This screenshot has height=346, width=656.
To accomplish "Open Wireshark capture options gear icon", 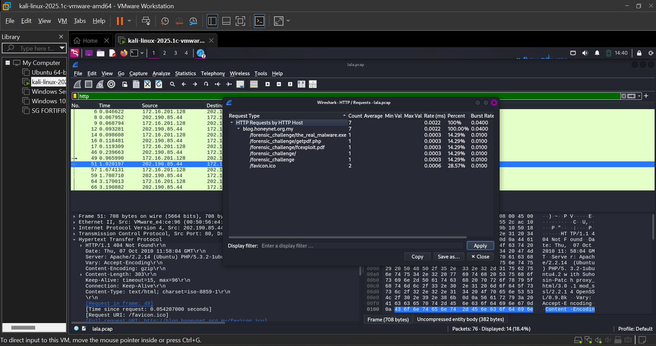I will click(x=112, y=84).
